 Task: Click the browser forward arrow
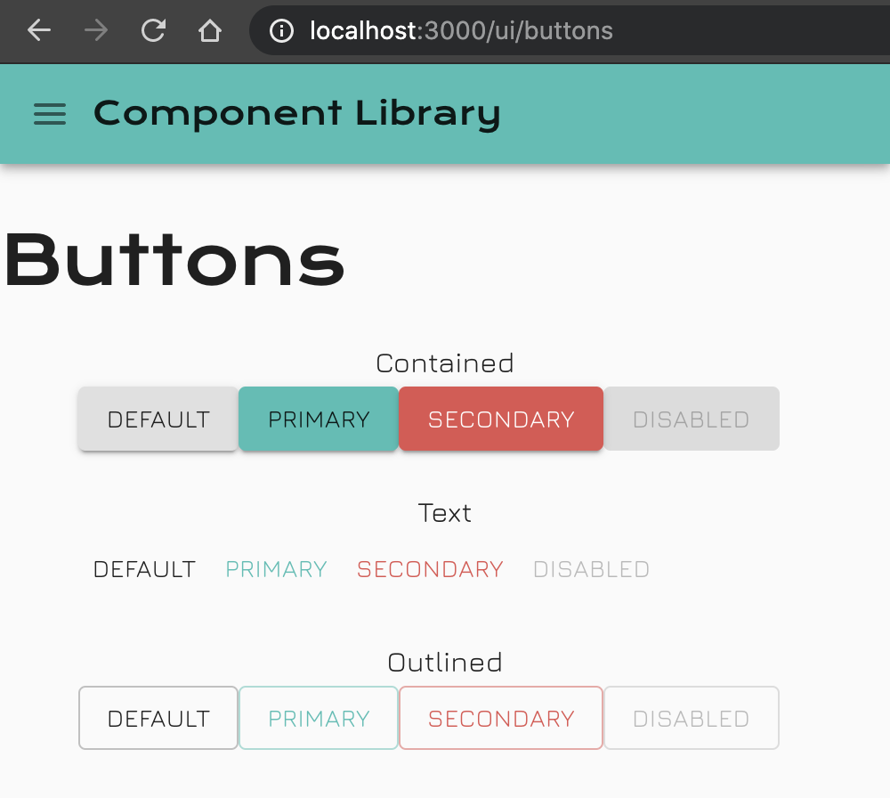tap(96, 30)
